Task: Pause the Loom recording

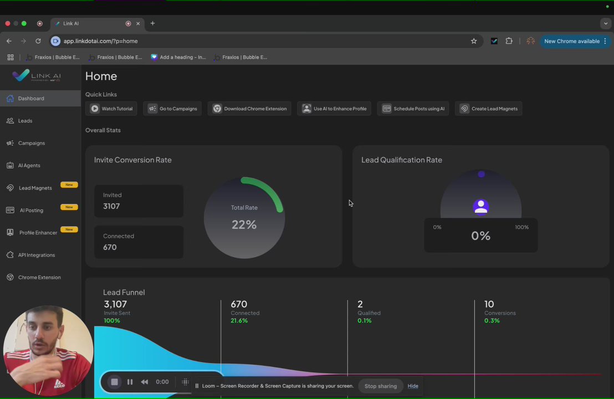Action: click(x=130, y=382)
